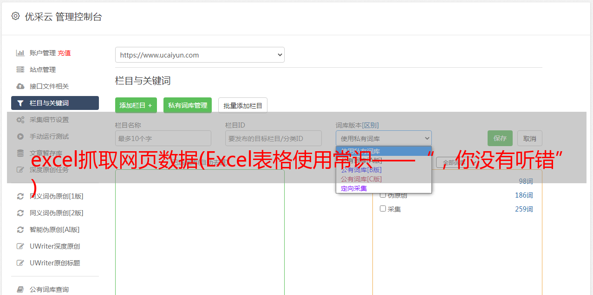The width and height of the screenshot is (593, 295).
Task: Open 接口文件相关 sidebar item
Action: coord(49,86)
